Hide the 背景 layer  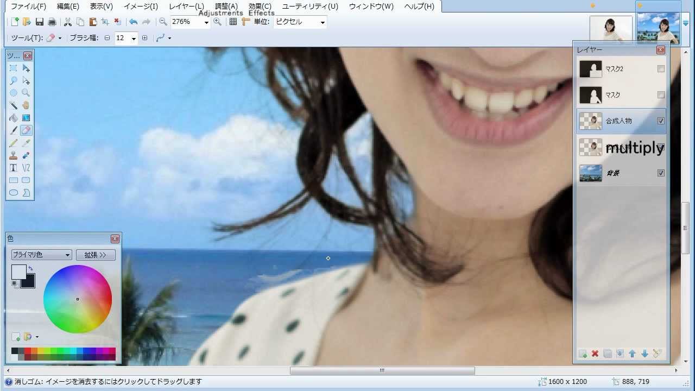point(661,173)
